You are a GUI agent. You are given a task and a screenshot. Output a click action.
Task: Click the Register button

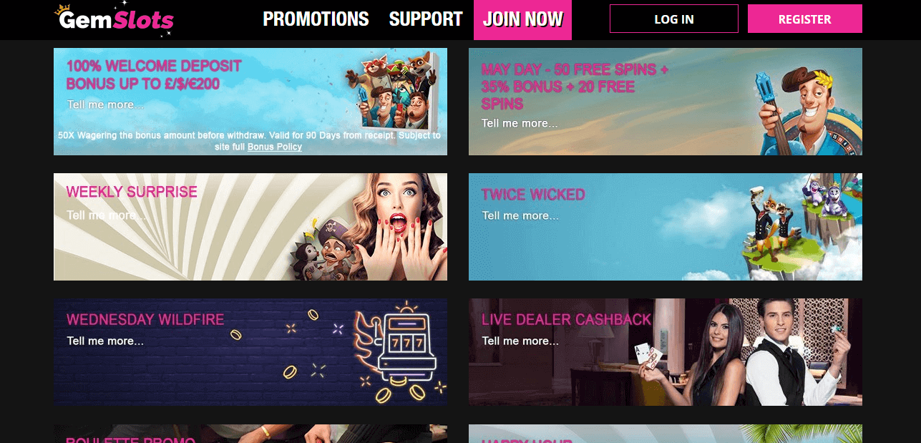coord(804,19)
